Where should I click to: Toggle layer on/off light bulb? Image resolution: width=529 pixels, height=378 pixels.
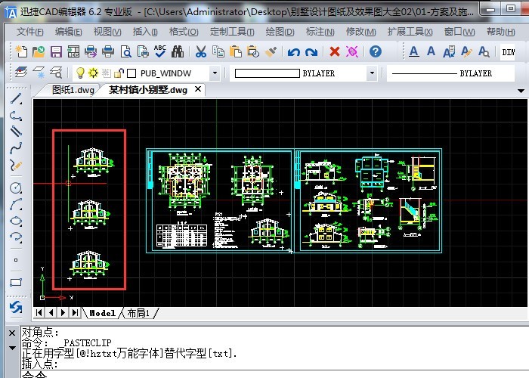pyautogui.click(x=79, y=73)
